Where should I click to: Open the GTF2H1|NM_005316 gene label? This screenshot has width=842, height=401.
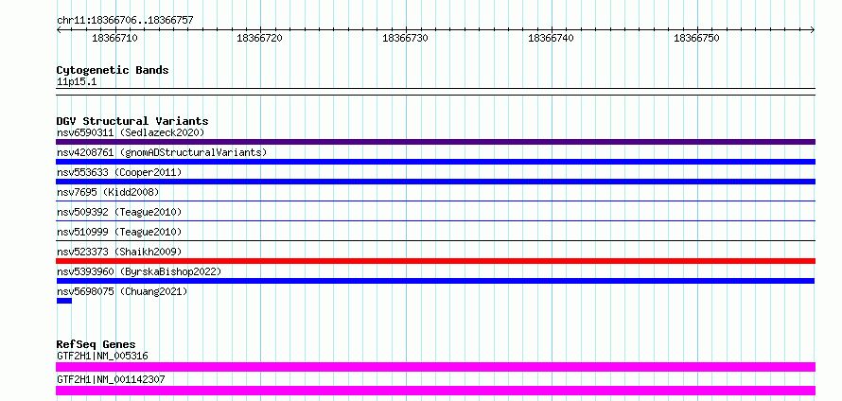click(102, 356)
